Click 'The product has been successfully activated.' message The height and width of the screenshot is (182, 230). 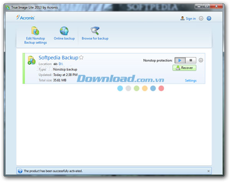point(53,171)
